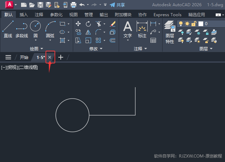Toggle layer 0 lock padlock
Image resolution: width=225 pixels, height=162 pixels.
[x=194, y=24]
